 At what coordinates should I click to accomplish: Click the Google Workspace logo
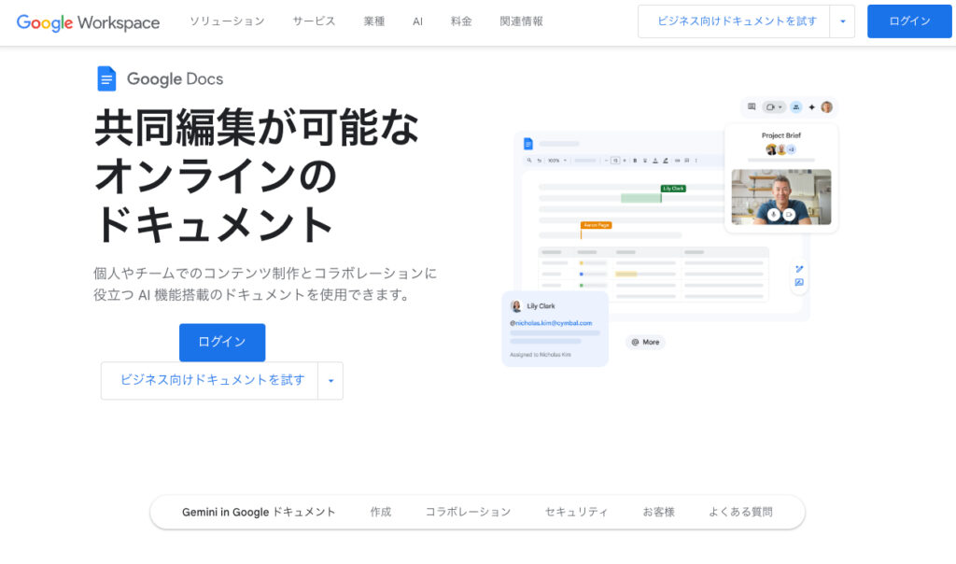[88, 22]
